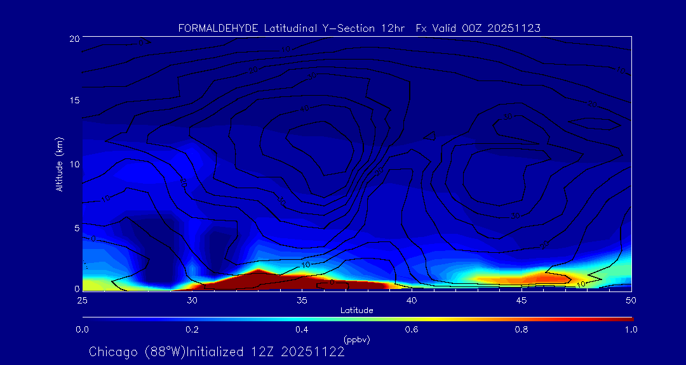Image resolution: width=686 pixels, height=365 pixels.
Task: Click colorbar scale value '0.8'
Action: [x=522, y=330]
